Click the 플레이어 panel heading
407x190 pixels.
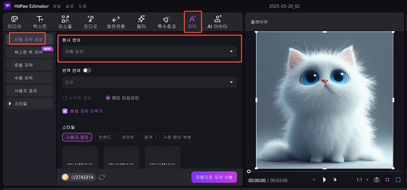[259, 22]
